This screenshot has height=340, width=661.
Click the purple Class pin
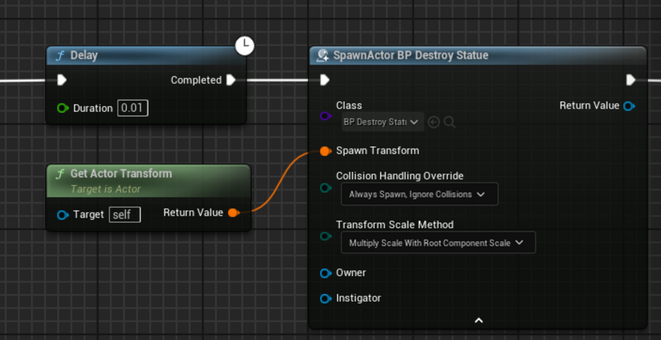coord(326,116)
